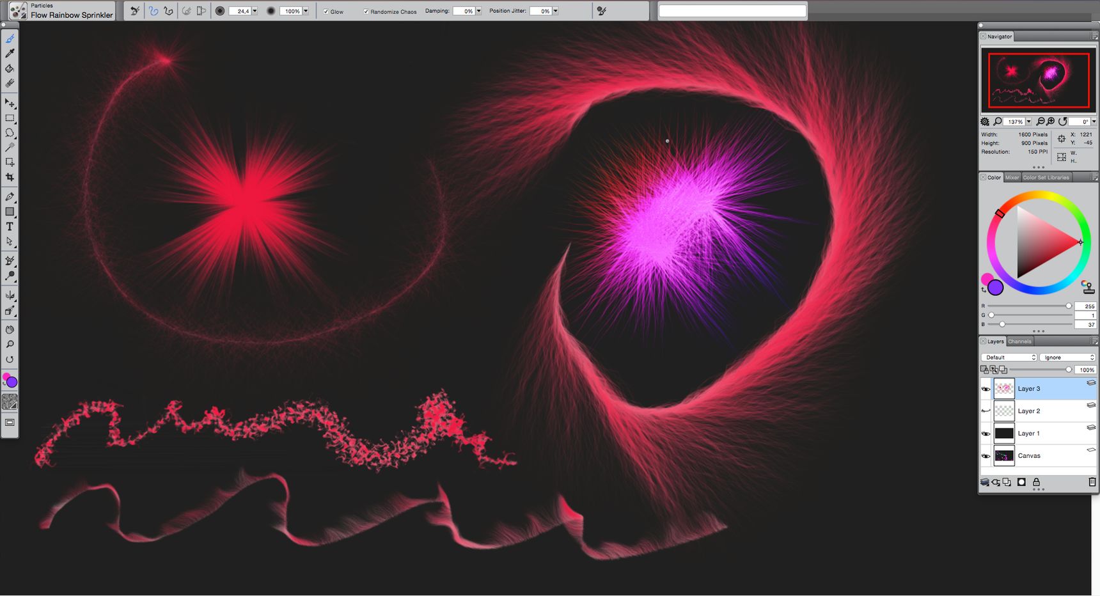The image size is (1100, 596).
Task: Open advanced brush controls icon
Action: [x=601, y=11]
